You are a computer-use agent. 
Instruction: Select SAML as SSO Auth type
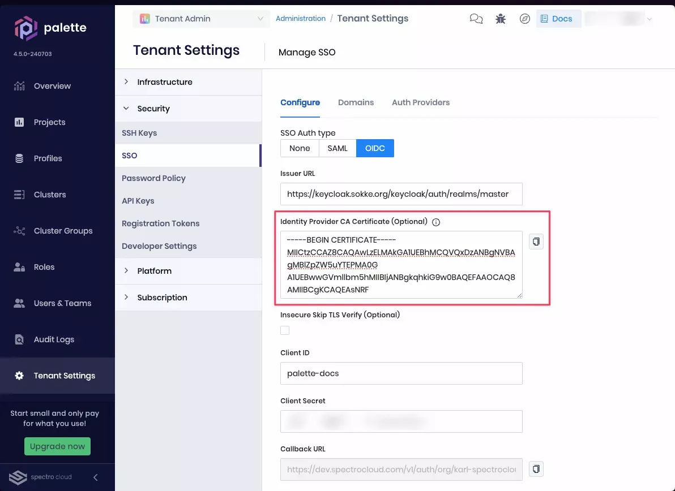tap(337, 148)
